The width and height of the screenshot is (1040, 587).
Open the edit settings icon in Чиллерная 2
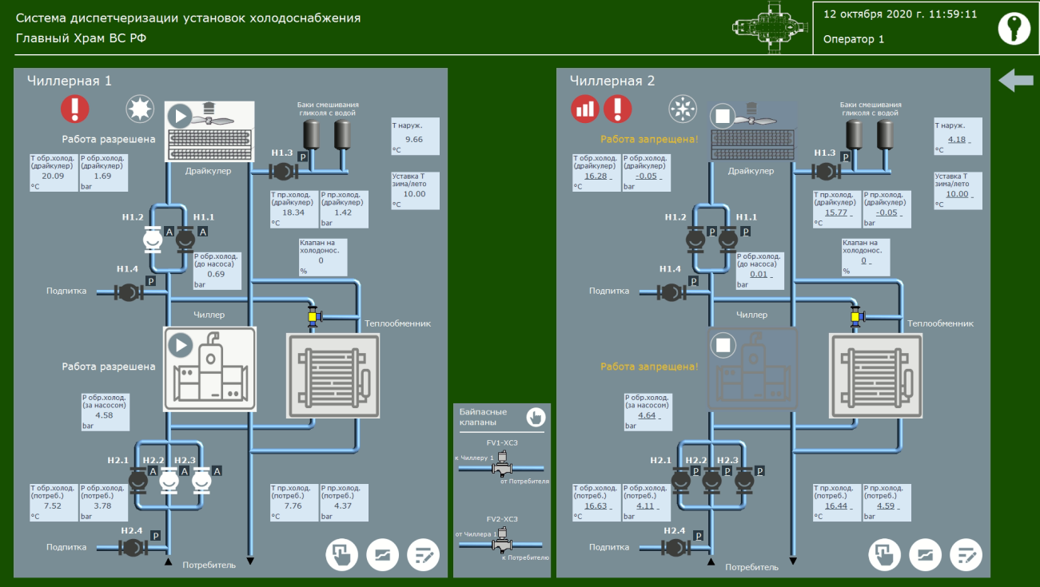point(966,554)
